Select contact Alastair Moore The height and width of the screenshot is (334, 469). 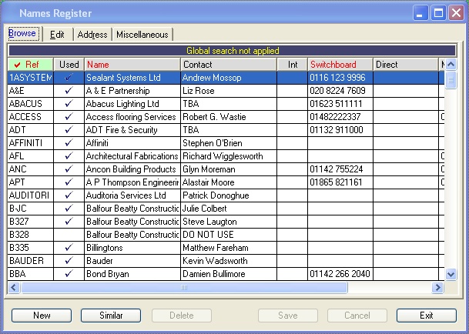pyautogui.click(x=209, y=182)
